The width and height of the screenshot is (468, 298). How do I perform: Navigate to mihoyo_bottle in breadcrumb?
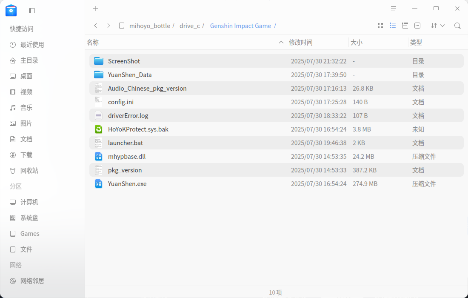click(x=150, y=26)
